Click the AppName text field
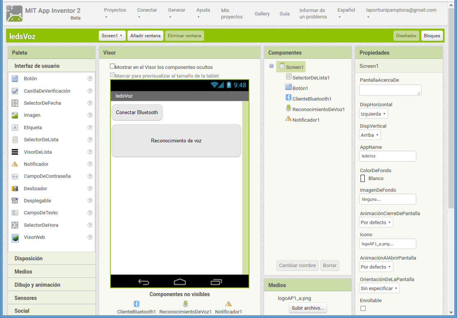Screen dimensions: 457x318 click(387, 156)
